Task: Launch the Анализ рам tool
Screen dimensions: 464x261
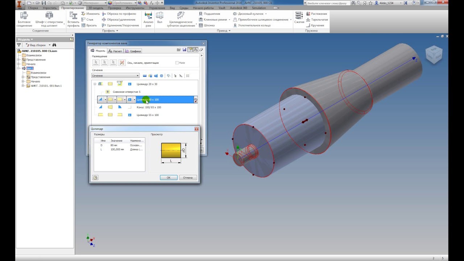Action: point(148,20)
